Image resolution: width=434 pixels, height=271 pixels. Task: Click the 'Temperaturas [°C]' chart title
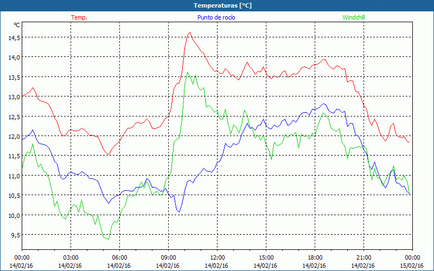click(222, 5)
